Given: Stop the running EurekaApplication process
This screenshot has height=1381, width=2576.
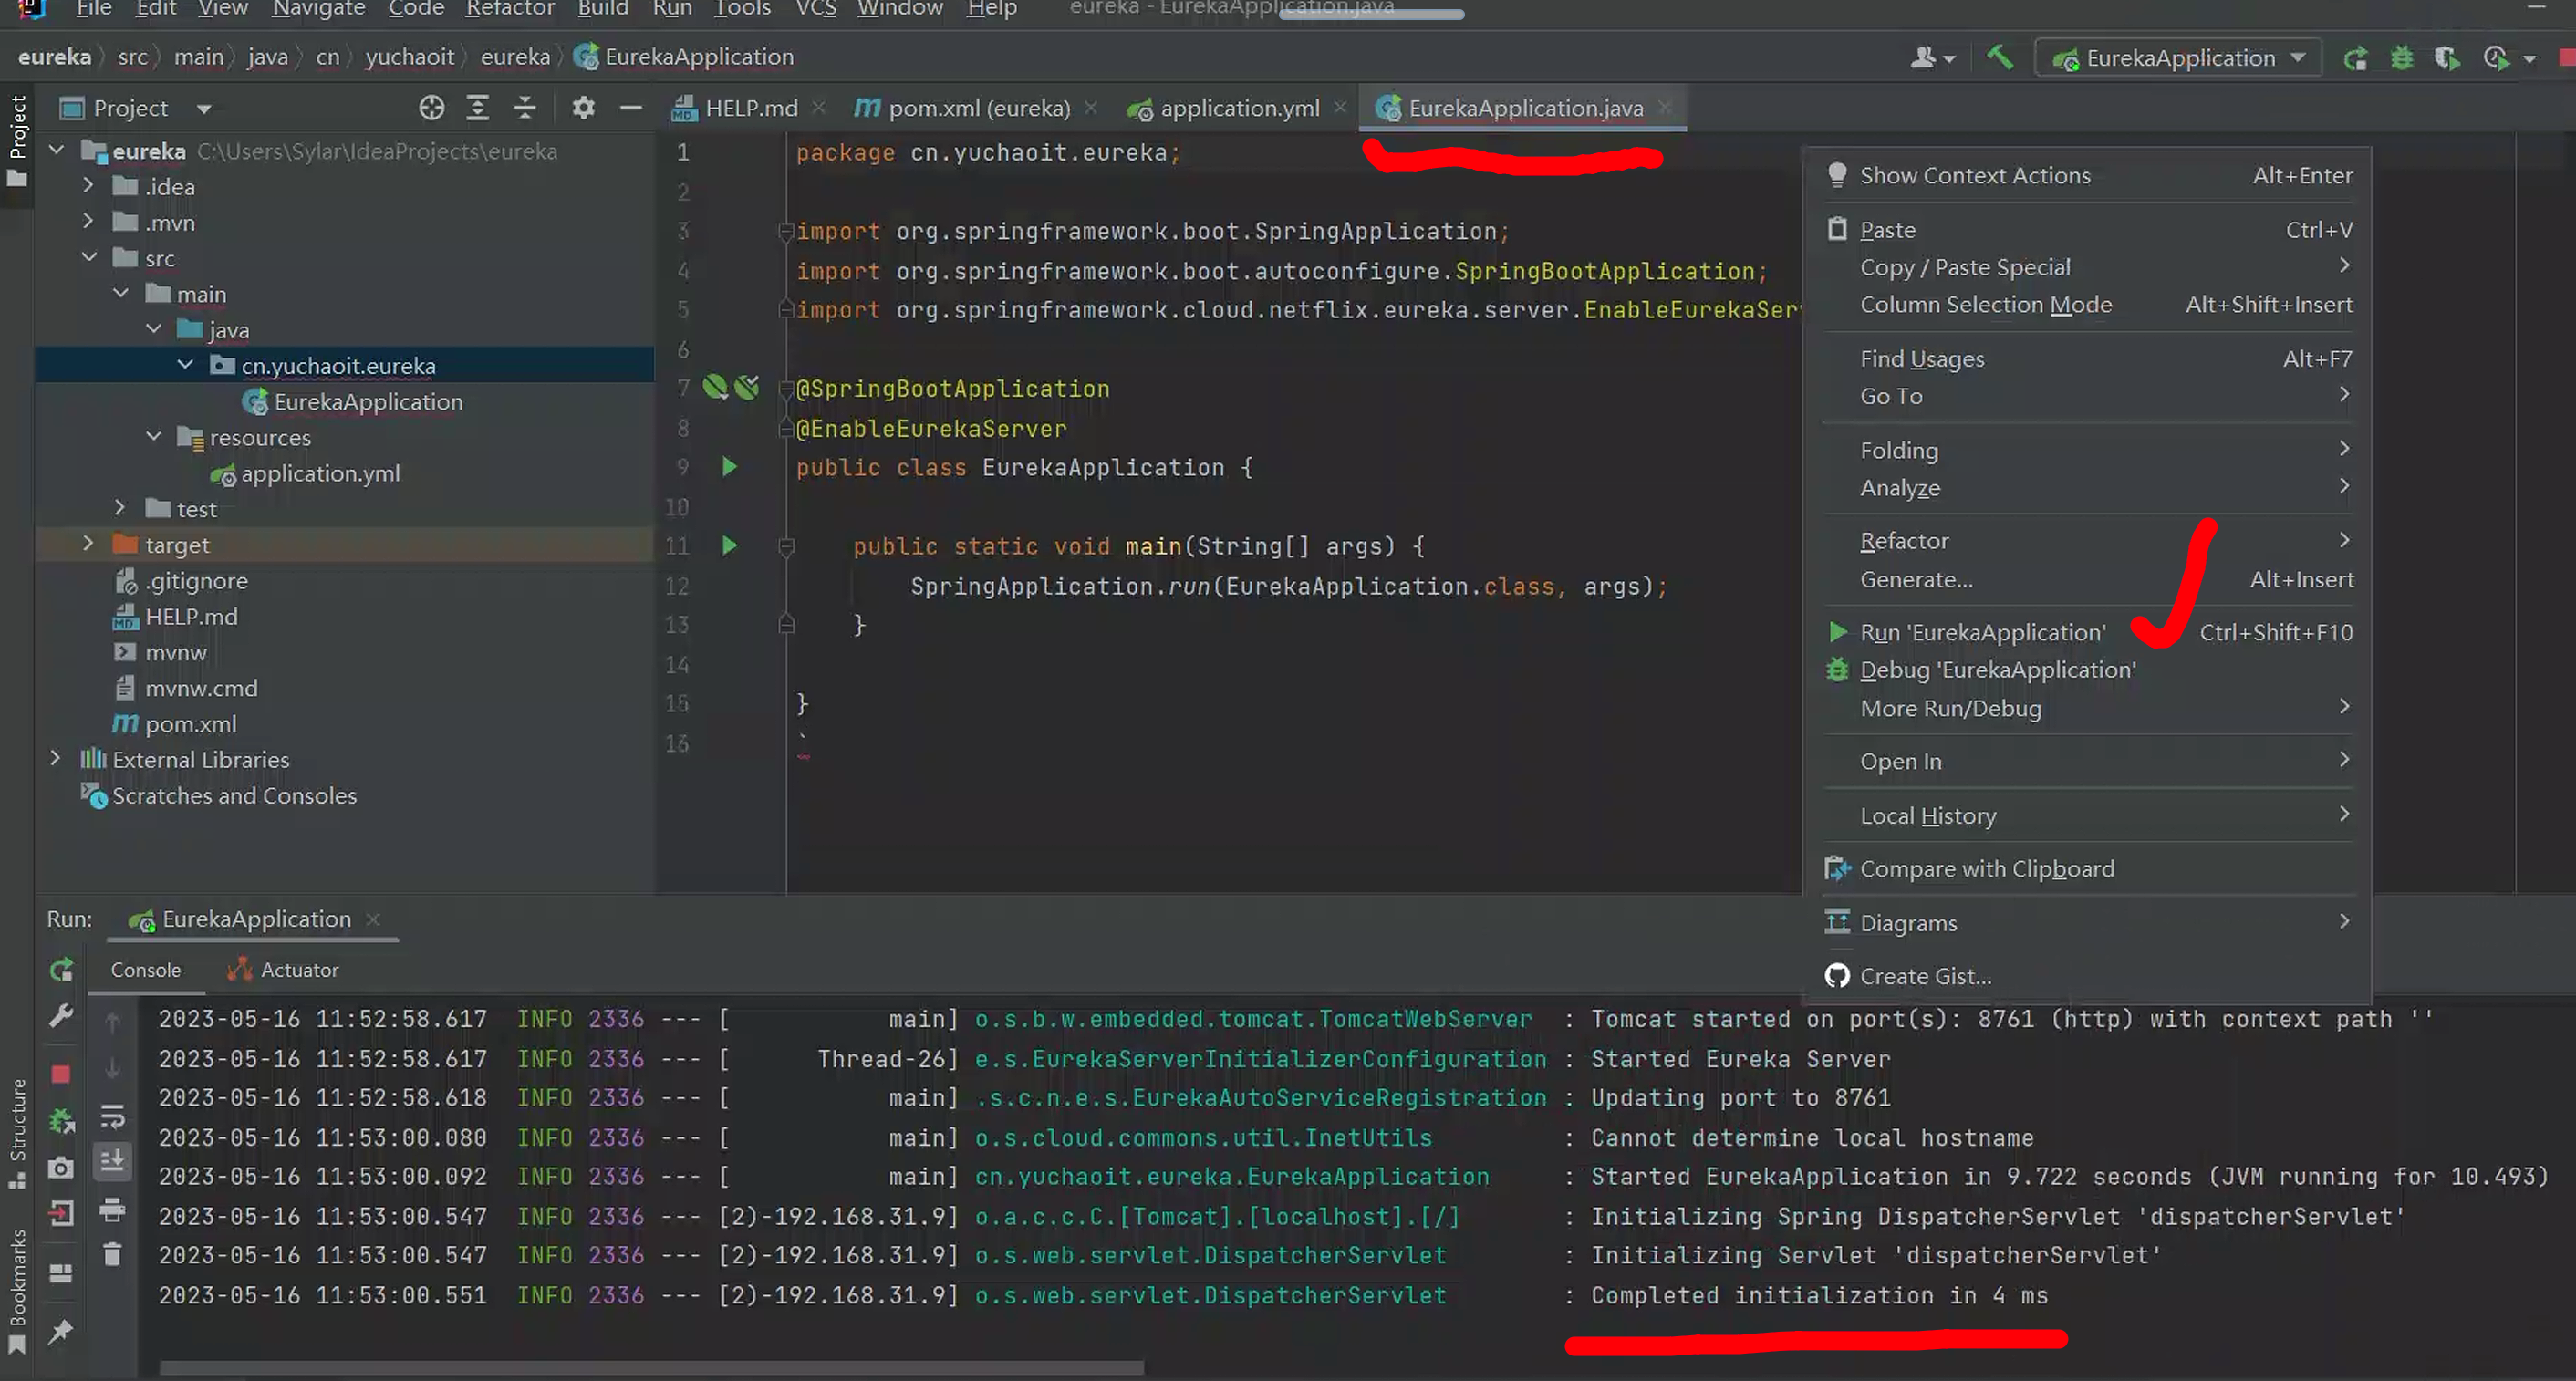Looking at the screenshot, I should [x=61, y=1073].
